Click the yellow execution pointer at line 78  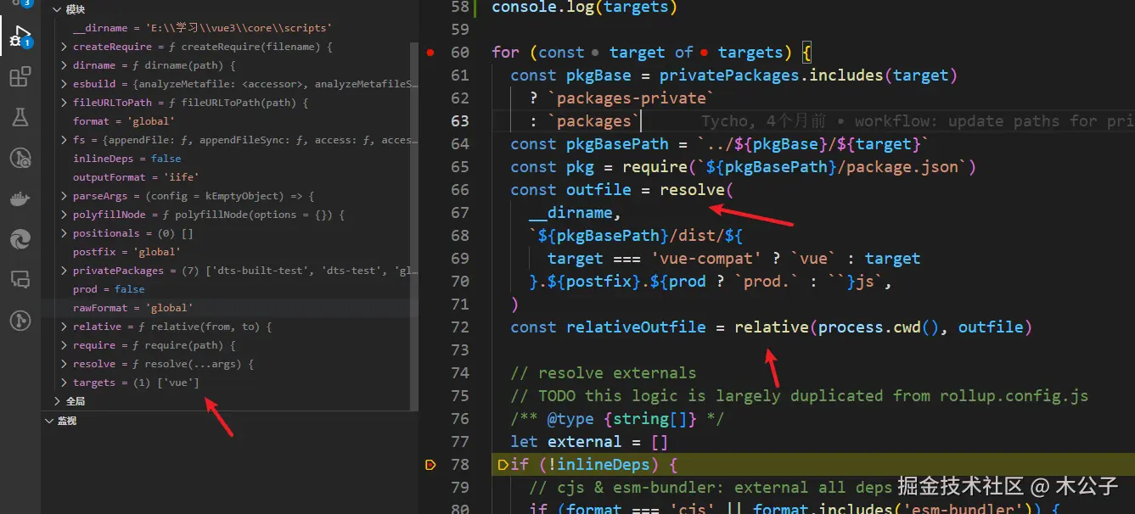tap(430, 464)
